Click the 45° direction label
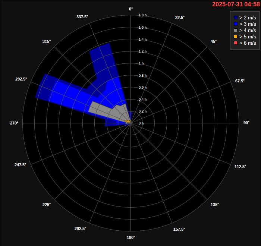 [x=214, y=41]
